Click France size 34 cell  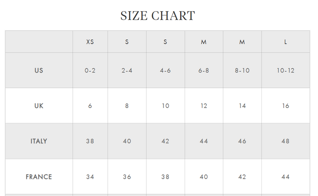[90, 177]
